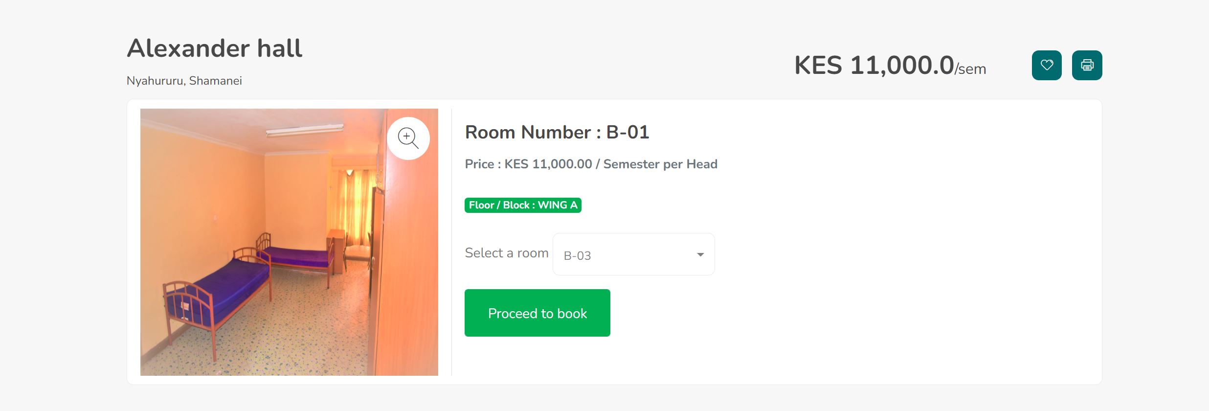
Task: Open the magnifier zoom icon on room photo
Action: (x=408, y=138)
